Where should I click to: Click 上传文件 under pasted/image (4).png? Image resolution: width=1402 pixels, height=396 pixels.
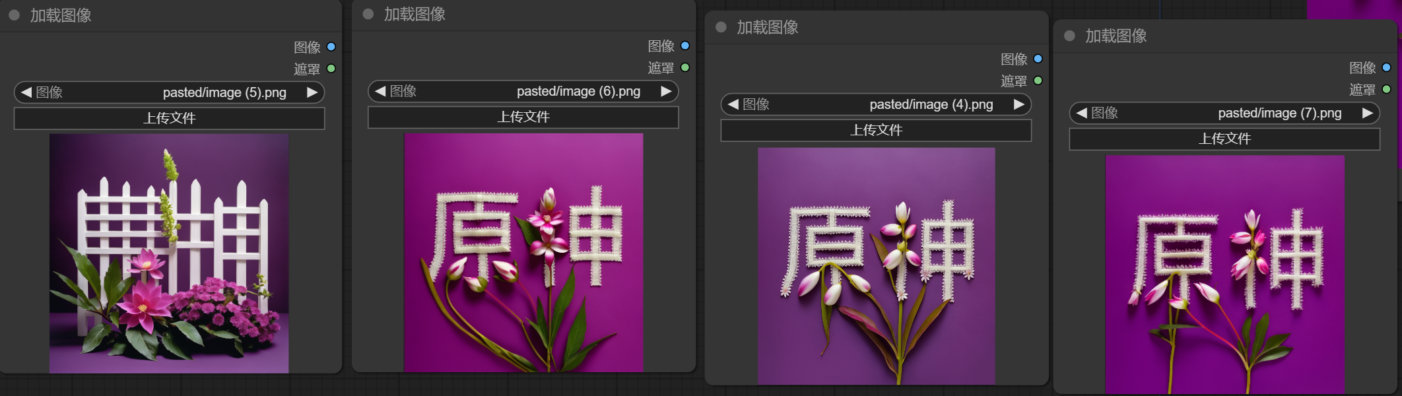[x=876, y=130]
